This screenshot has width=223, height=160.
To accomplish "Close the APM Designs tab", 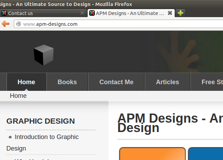I will [x=170, y=13].
